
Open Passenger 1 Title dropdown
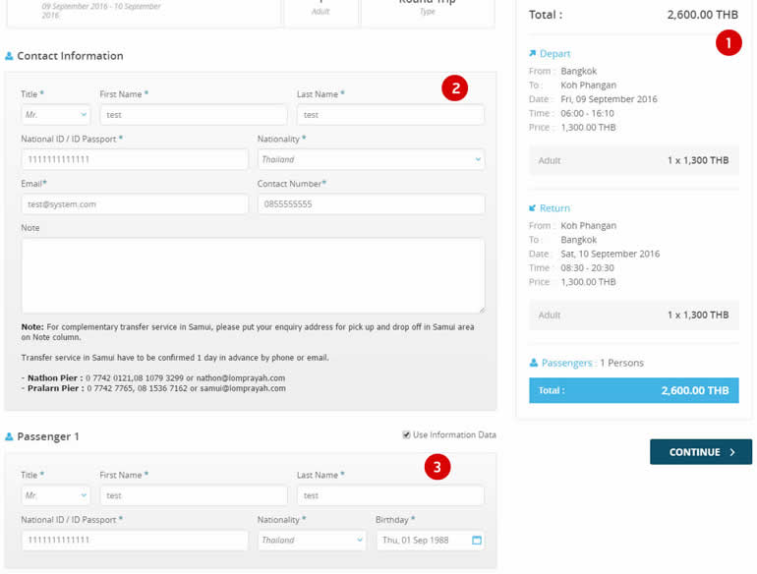coord(55,496)
